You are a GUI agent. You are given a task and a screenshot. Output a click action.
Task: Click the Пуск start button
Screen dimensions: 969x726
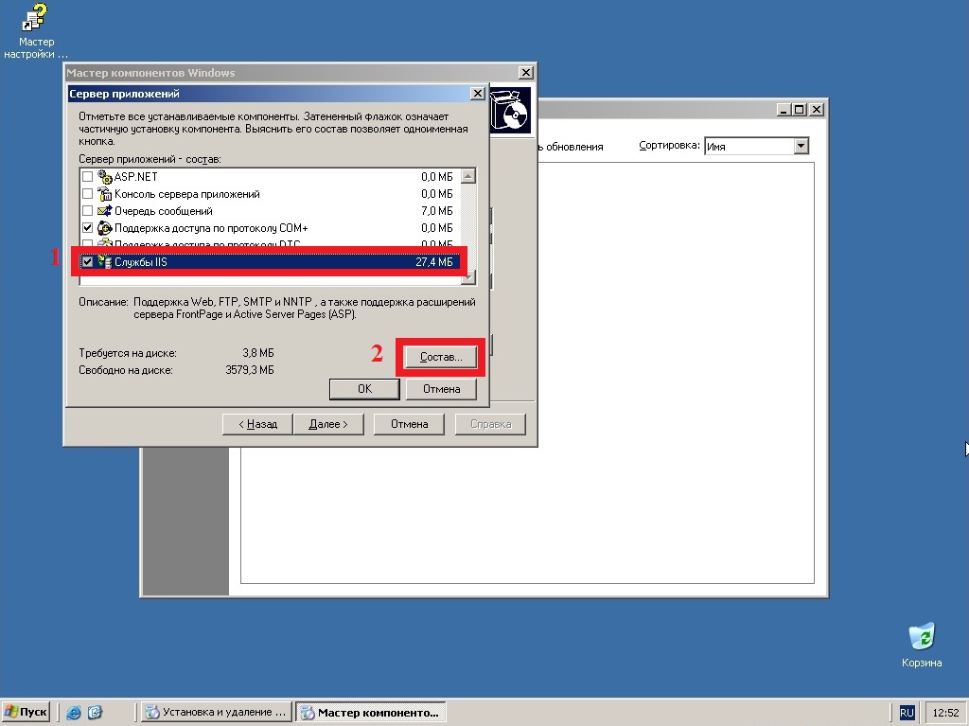(x=26, y=712)
